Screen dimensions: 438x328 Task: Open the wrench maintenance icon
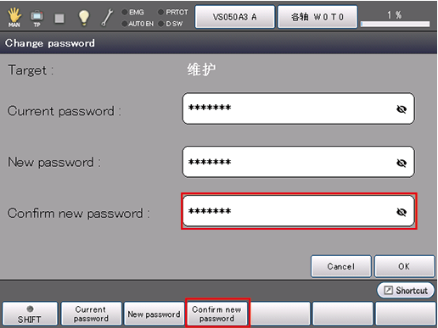[107, 18]
